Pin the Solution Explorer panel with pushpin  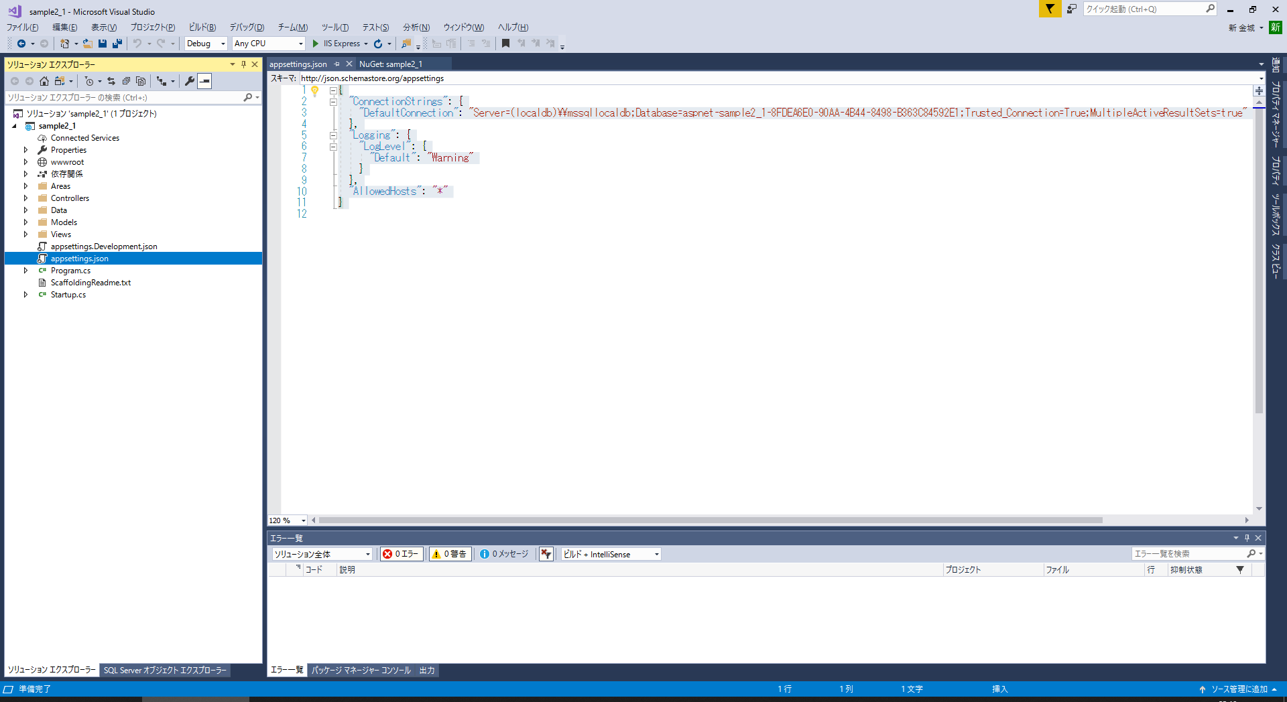pos(243,64)
